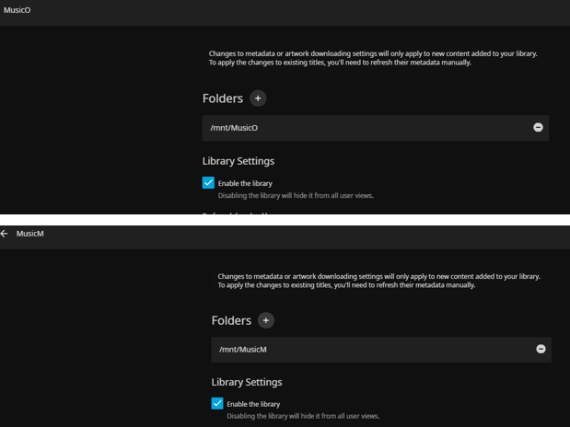This screenshot has width=570, height=427.
Task: Add a folder to the MusicO library
Action: click(x=258, y=98)
